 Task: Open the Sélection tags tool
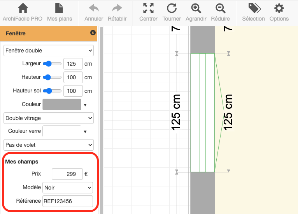[x=254, y=9]
